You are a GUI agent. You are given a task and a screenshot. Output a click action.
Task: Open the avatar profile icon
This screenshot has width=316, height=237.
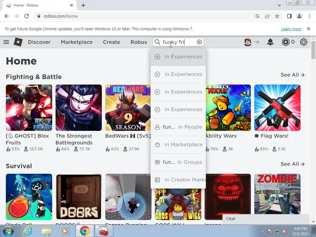point(248,42)
